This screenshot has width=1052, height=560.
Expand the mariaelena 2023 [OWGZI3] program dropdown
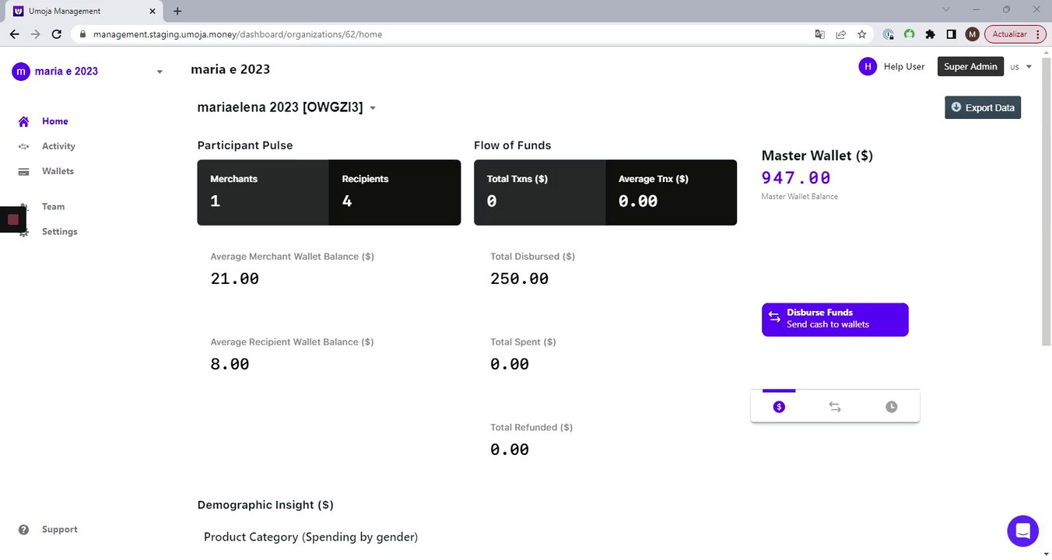(373, 108)
